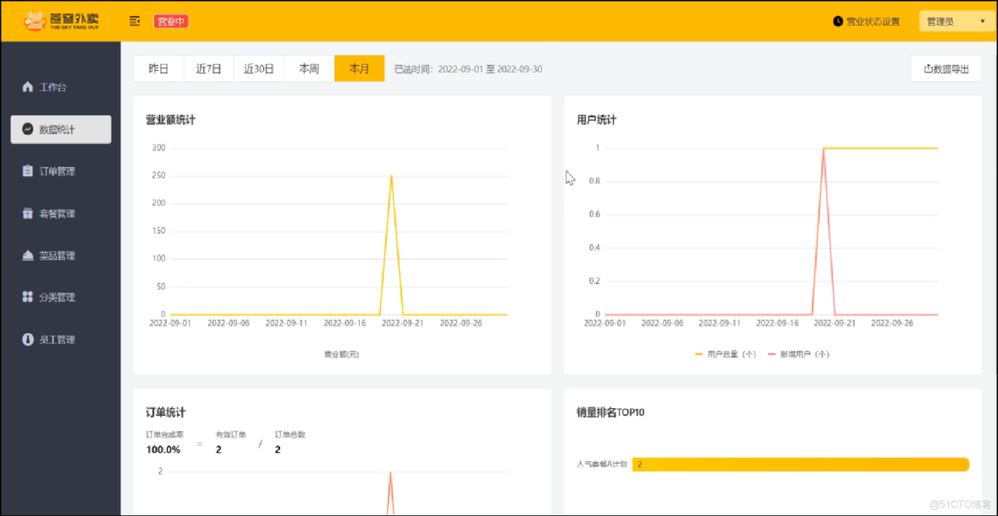The image size is (998, 516).
Task: Click the 苍穹外卖 logo
Action: click(59, 19)
